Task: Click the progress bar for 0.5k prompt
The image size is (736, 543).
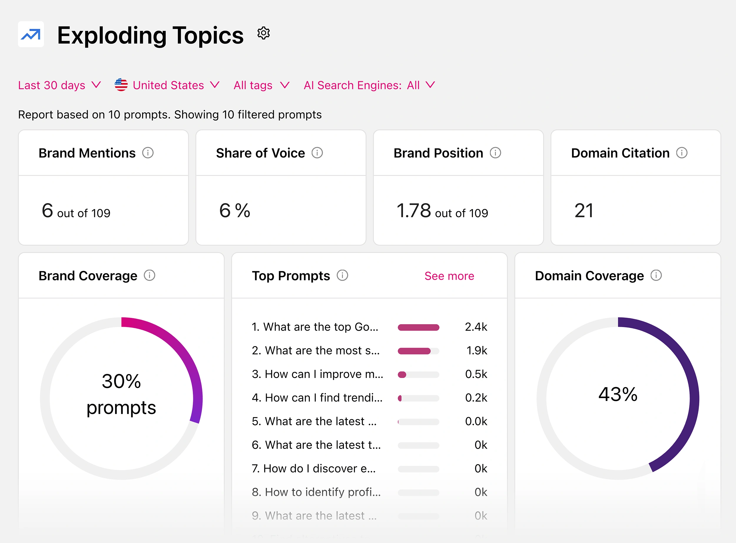Action: [x=419, y=375]
